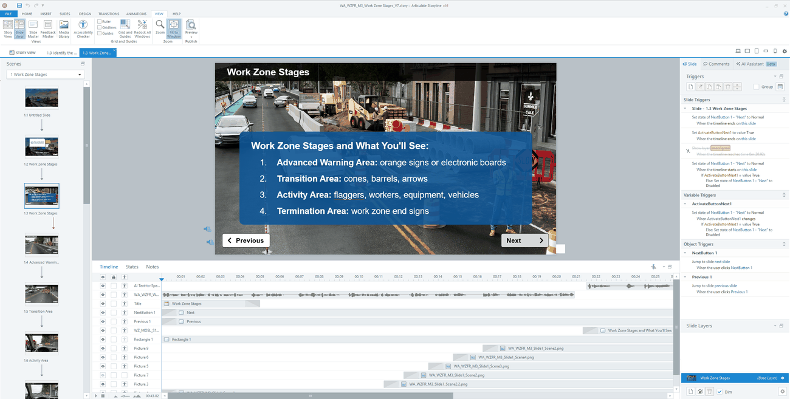Open Slide Master view

tap(33, 29)
